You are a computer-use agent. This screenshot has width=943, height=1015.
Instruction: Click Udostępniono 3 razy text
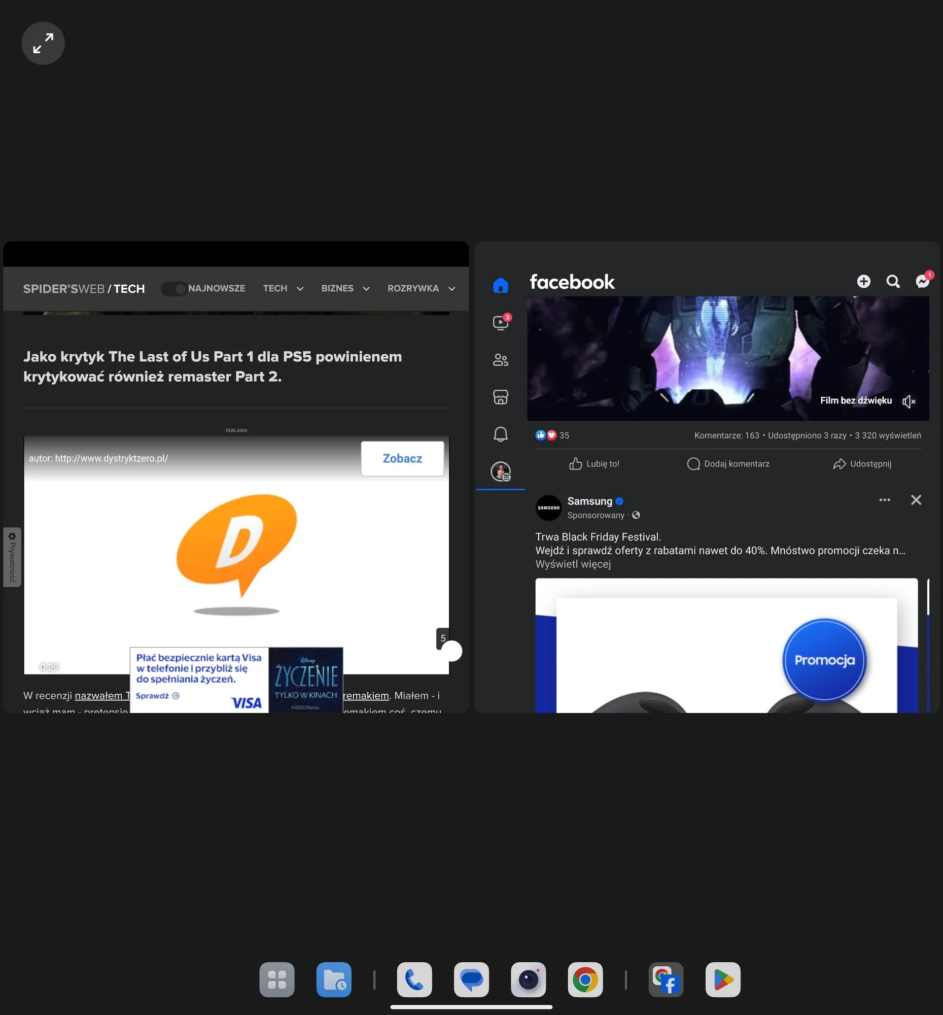(807, 435)
